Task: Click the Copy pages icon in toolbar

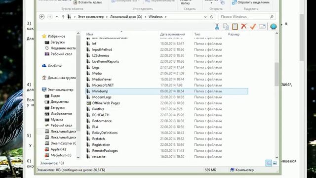Action: pos(226,26)
